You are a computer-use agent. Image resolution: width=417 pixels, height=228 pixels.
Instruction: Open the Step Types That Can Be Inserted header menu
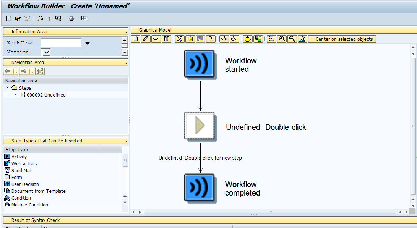pos(126,142)
